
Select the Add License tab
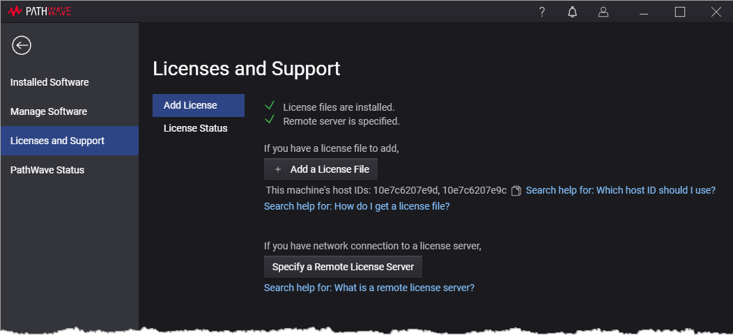190,105
